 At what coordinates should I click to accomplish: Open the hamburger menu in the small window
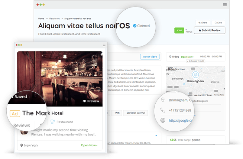[x=104, y=45]
